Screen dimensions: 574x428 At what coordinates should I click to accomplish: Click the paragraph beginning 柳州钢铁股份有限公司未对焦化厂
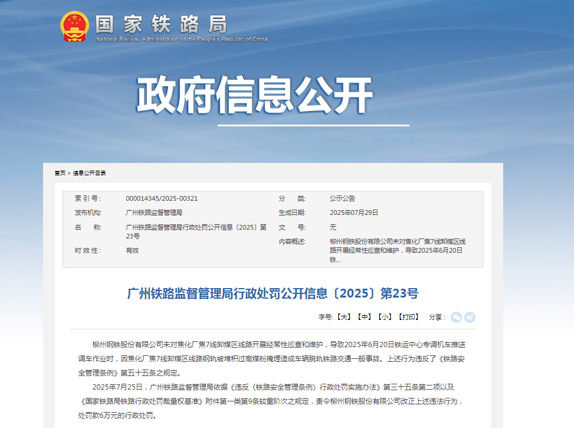pos(271,359)
